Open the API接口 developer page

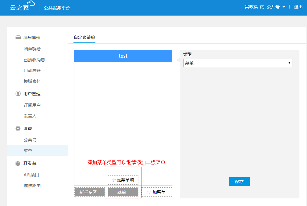tap(31, 175)
